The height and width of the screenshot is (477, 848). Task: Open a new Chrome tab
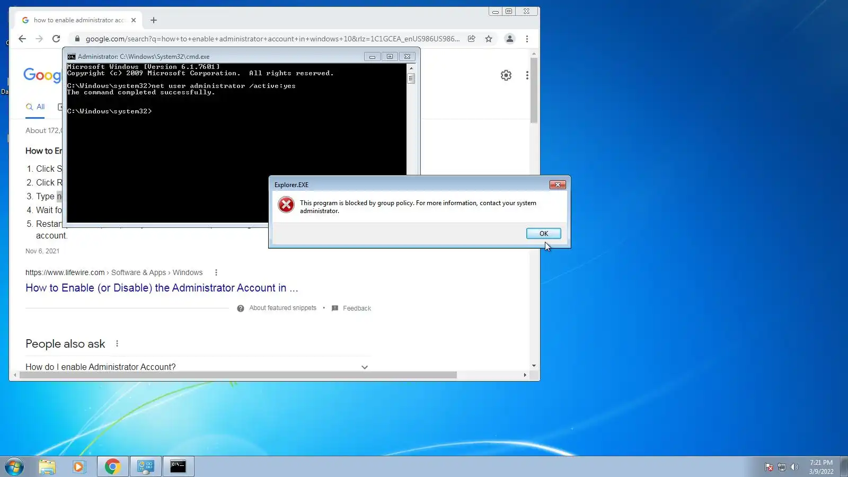click(154, 20)
